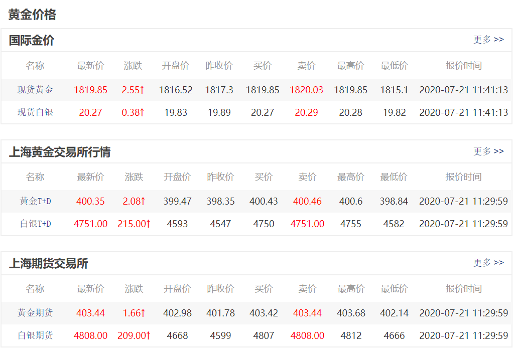Click 现货黄金 change value 2.55↑
Viewport: 513px width, 350px height.
[x=133, y=90]
